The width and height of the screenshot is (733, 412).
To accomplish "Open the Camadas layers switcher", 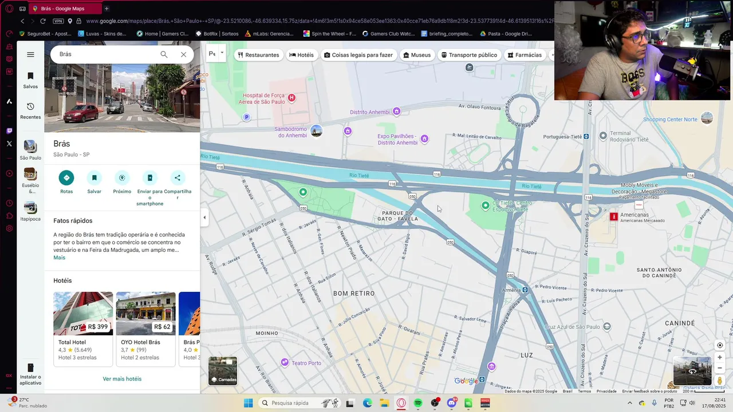I will (x=223, y=371).
